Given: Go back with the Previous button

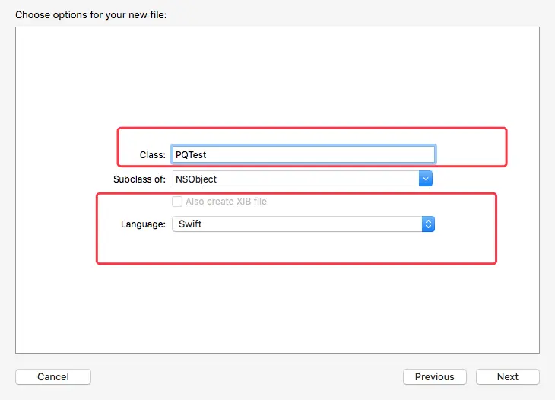Looking at the screenshot, I should coord(435,376).
